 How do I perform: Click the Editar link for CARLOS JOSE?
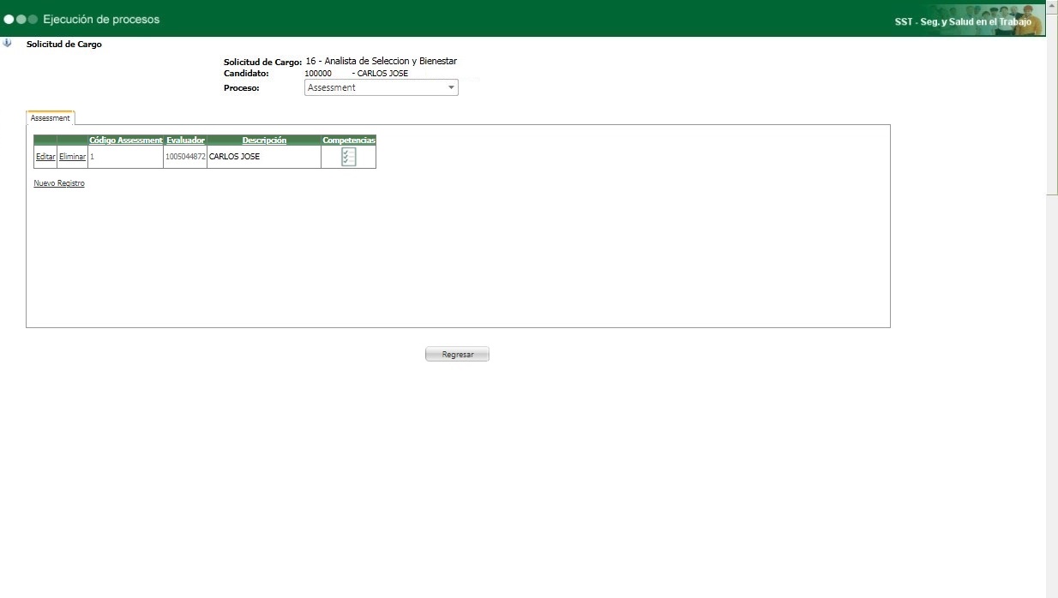[45, 157]
